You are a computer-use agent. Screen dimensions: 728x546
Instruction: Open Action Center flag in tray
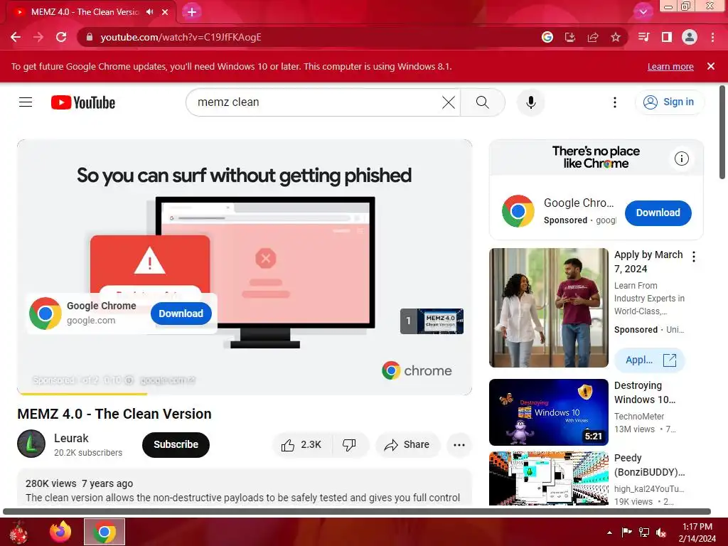(x=627, y=532)
